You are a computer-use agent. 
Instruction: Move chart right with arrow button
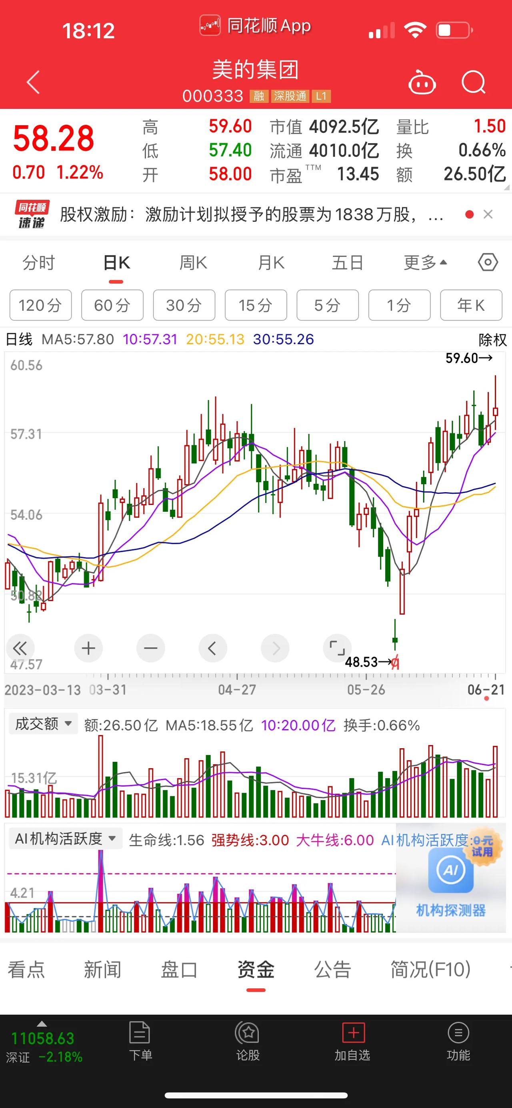point(275,648)
